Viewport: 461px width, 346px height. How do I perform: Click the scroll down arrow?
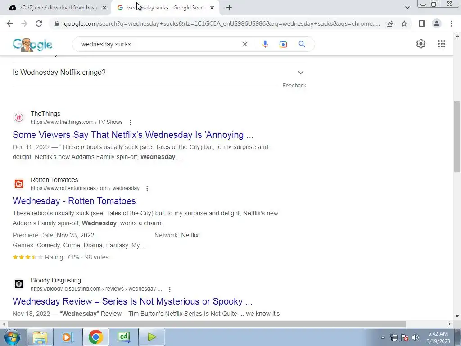click(457, 316)
